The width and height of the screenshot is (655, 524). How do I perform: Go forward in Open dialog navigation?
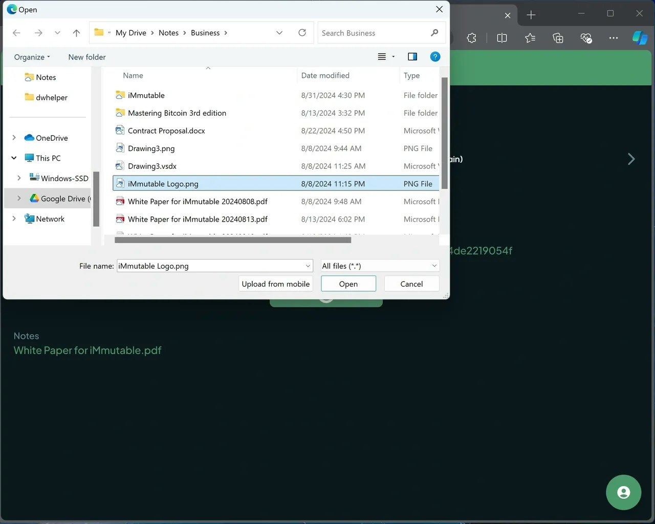[38, 33]
